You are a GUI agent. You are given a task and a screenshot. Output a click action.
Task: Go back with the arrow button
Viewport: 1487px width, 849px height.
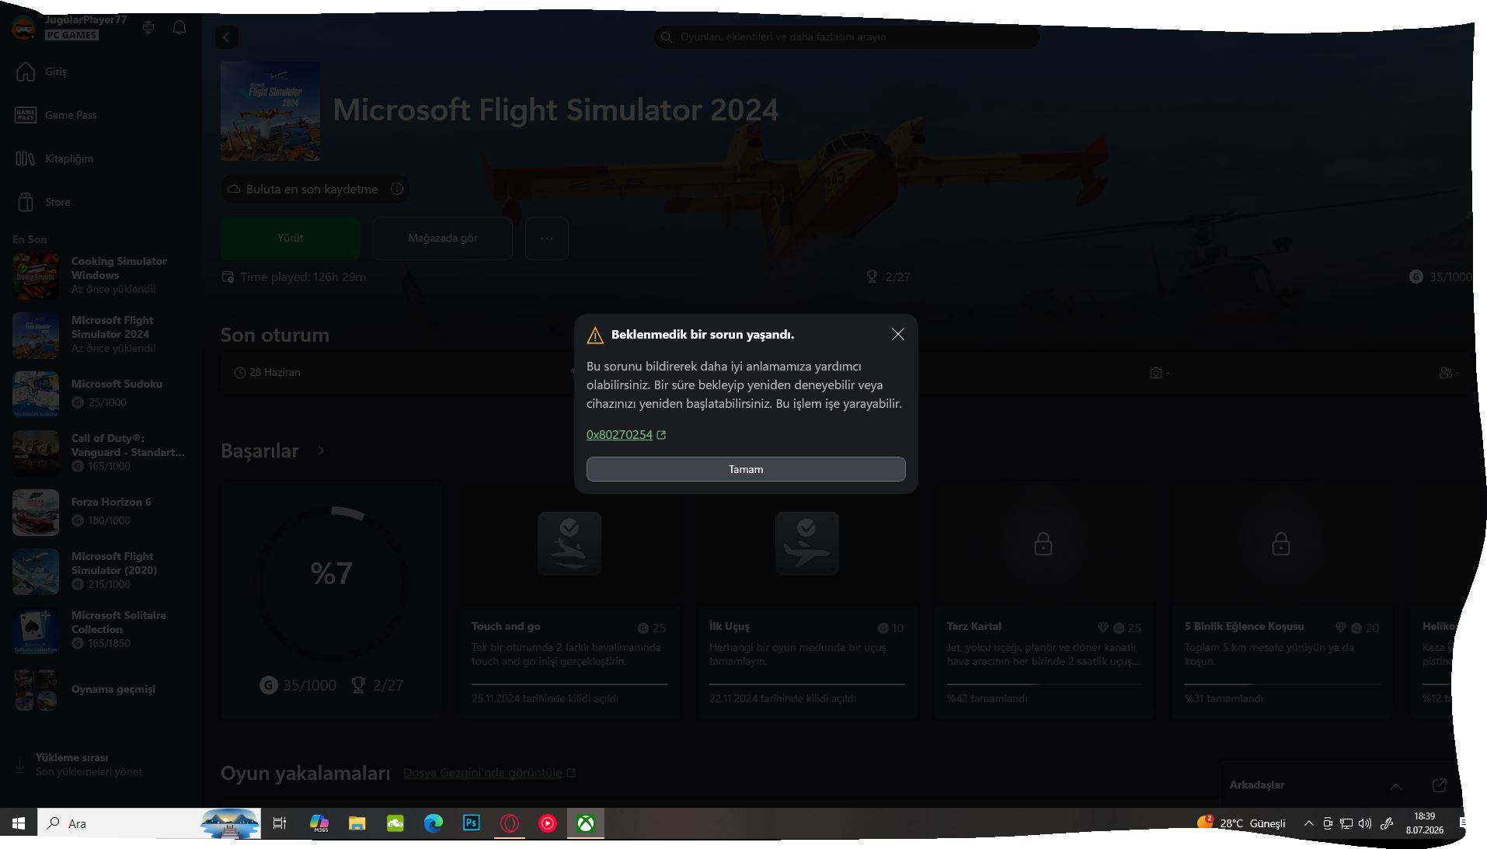click(x=227, y=37)
